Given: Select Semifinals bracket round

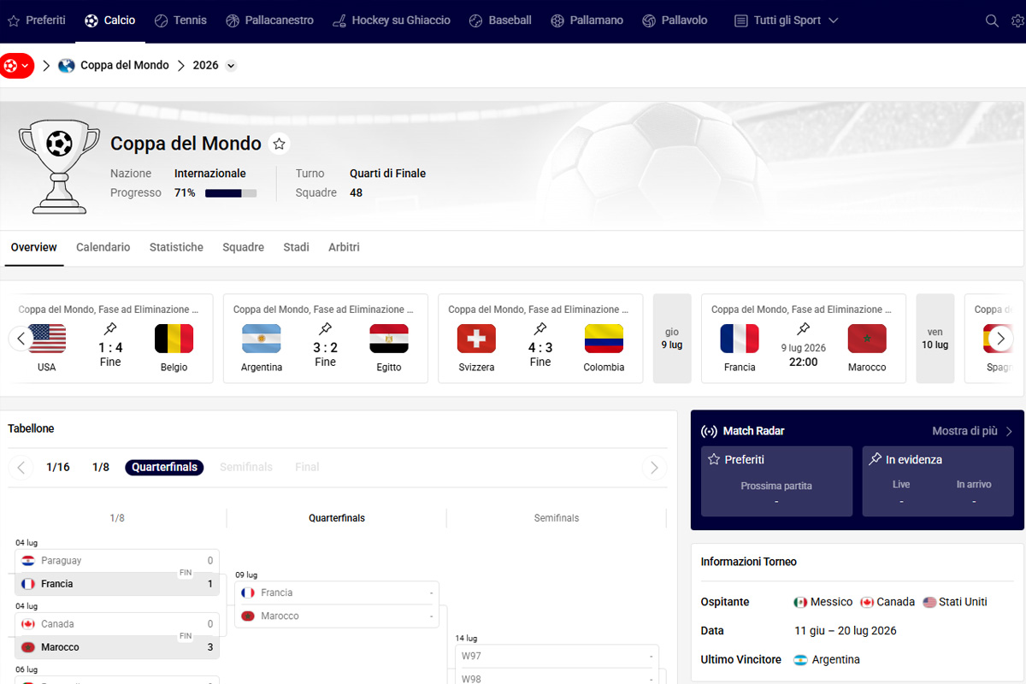Looking at the screenshot, I should 246,467.
